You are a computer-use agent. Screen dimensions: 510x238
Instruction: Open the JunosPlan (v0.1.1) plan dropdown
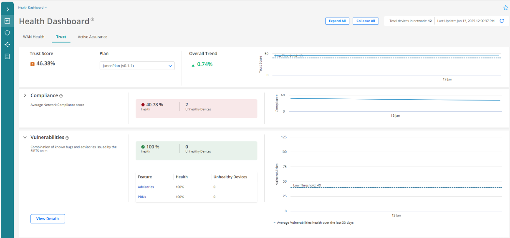tap(137, 66)
